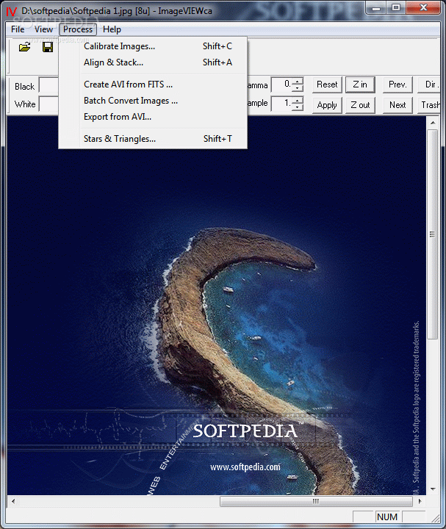Click the ImageVIEWca IV title icon

point(11,12)
